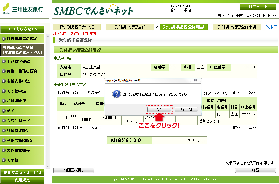
Task: Click the account name カ)ワカクサウンソウ
Action: click(93, 74)
